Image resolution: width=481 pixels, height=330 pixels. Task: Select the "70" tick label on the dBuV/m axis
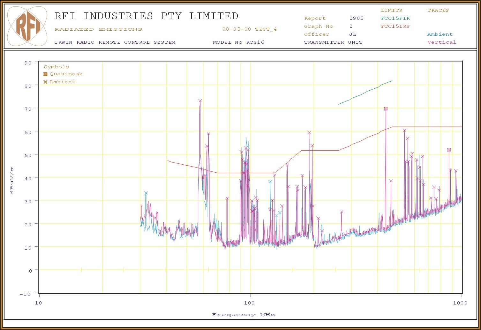pos(28,109)
